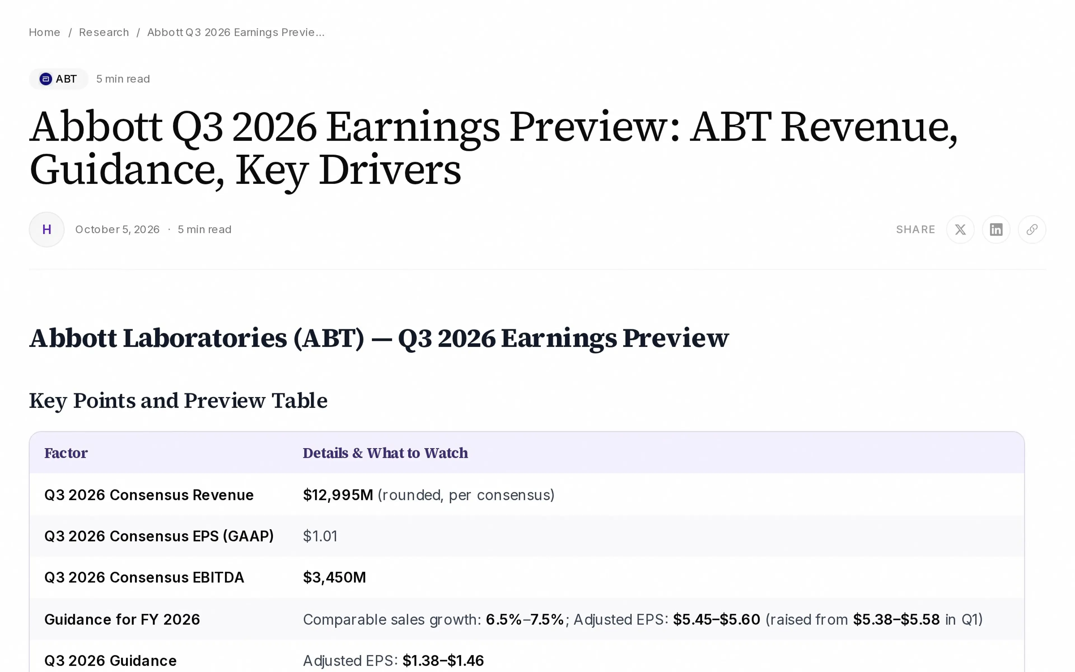
Task: Go to Home breadcrumb
Action: 45,32
